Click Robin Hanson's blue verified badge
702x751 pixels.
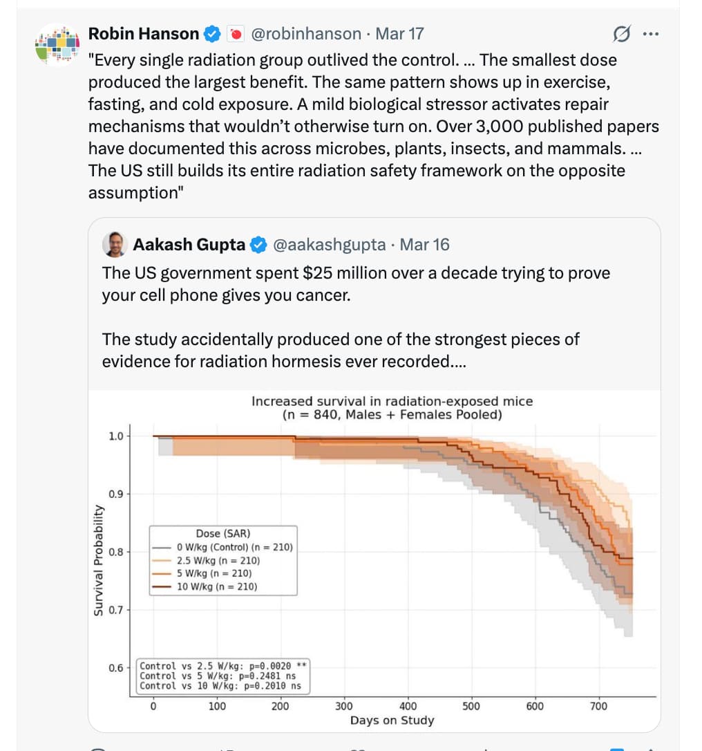211,33
